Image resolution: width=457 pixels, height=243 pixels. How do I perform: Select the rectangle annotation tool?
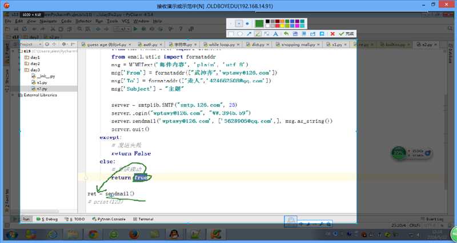click(x=231, y=34)
